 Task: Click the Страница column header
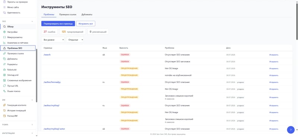click(48, 48)
